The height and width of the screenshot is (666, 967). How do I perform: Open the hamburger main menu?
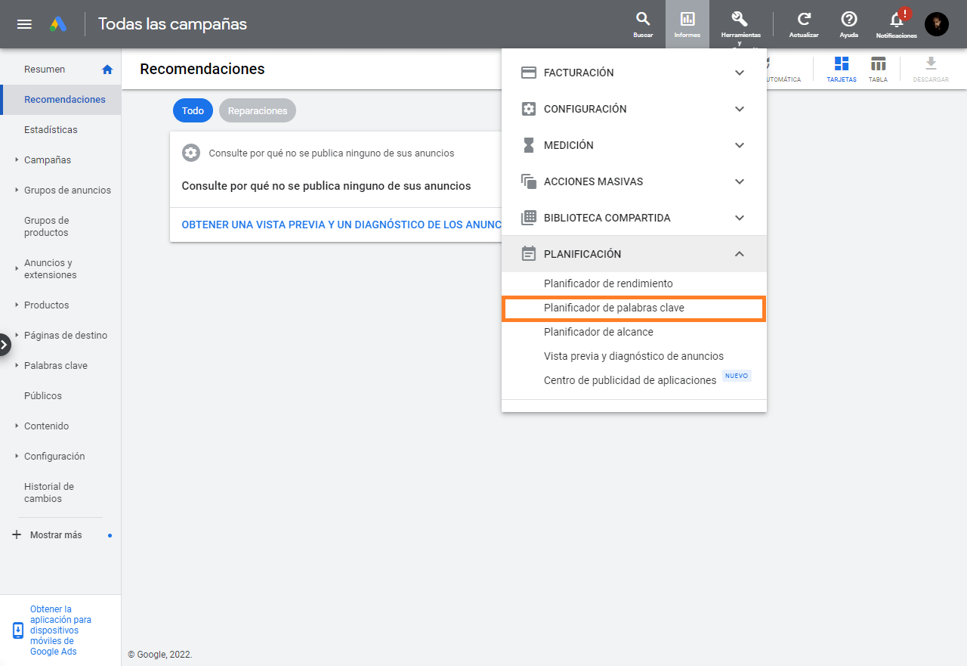pos(24,24)
